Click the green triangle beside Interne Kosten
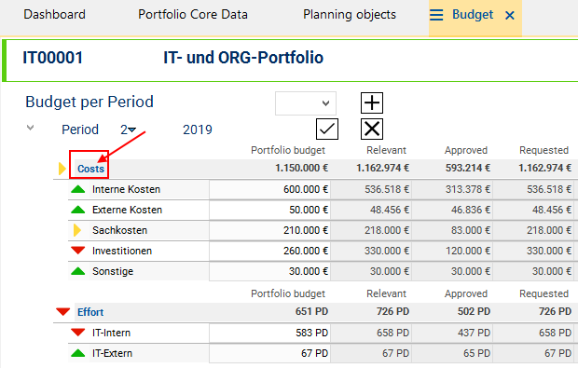The image size is (578, 368). click(77, 189)
